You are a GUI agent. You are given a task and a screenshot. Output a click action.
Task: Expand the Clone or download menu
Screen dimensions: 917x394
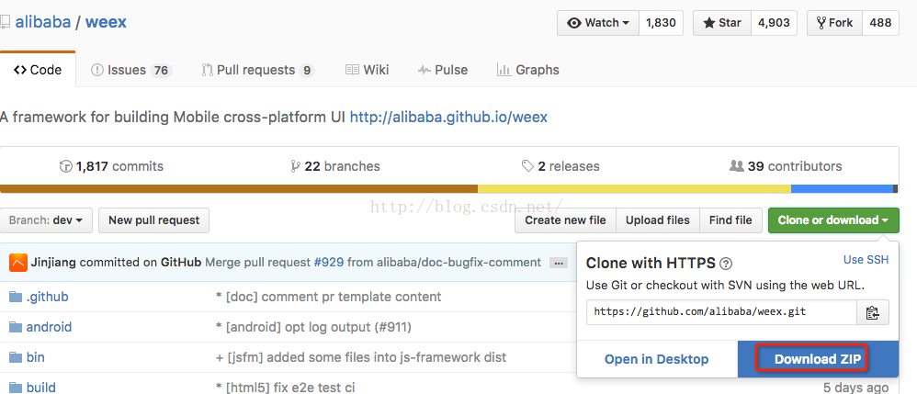point(832,220)
